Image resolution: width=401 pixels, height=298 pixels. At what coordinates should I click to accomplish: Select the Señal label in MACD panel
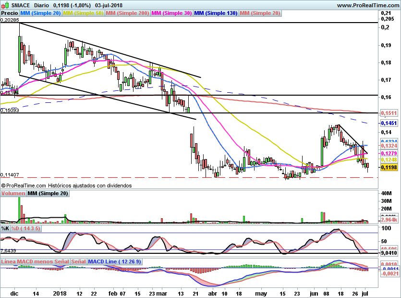pyautogui.click(x=79, y=261)
